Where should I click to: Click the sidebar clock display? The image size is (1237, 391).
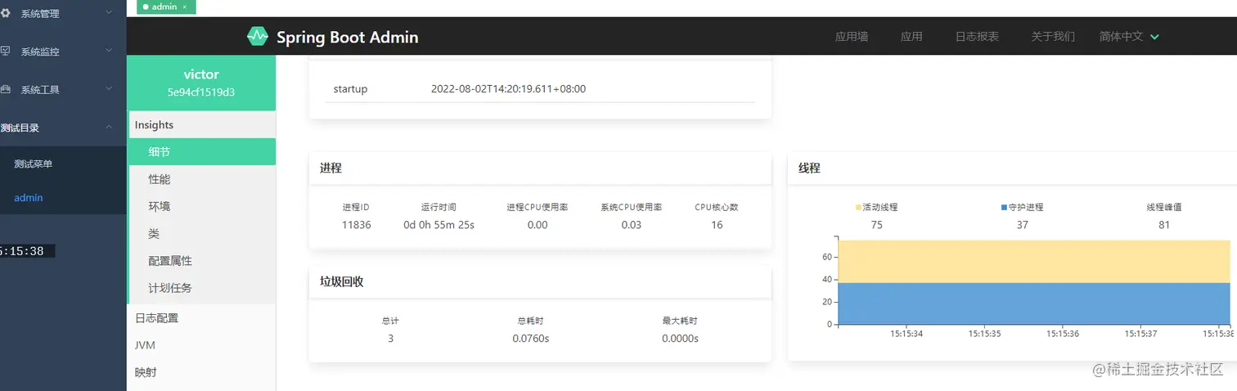click(27, 251)
